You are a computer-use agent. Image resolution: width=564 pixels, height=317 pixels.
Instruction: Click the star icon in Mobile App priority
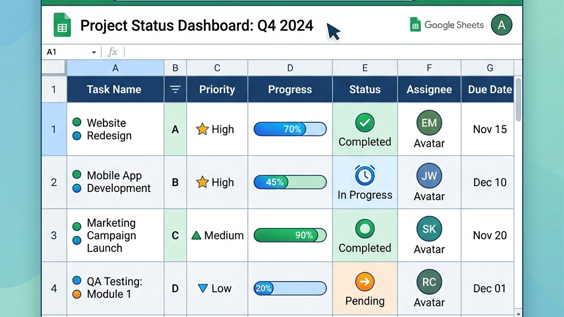pyautogui.click(x=202, y=182)
